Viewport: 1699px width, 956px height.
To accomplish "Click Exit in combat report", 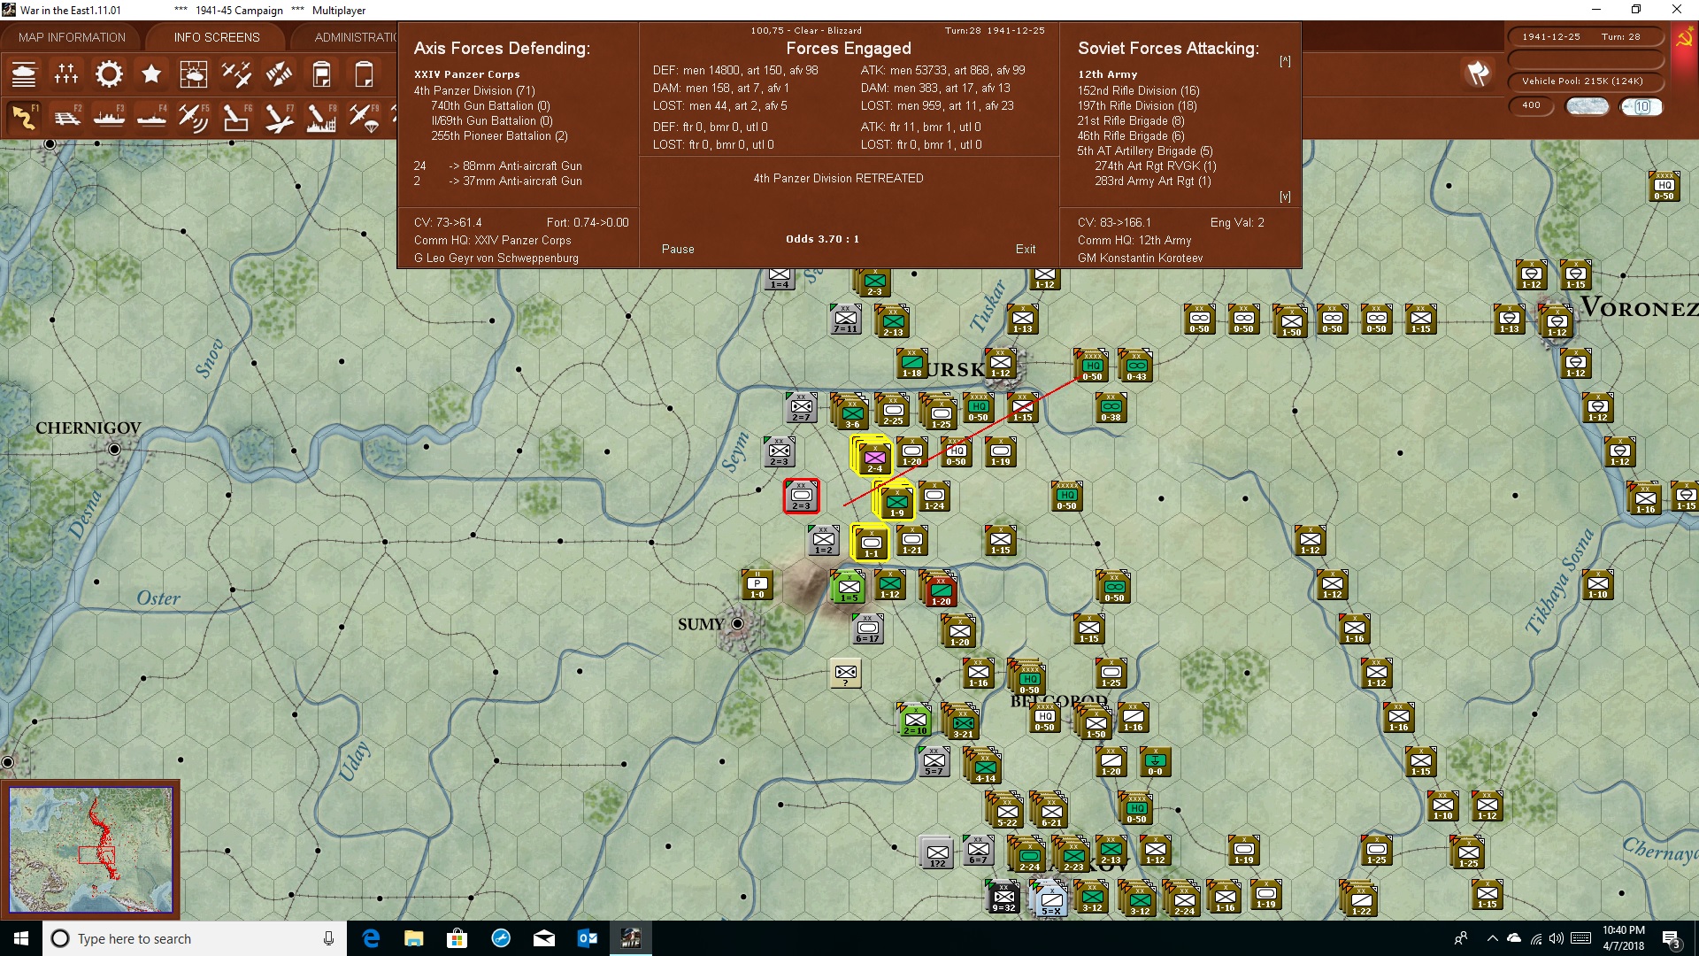I will pyautogui.click(x=1026, y=250).
